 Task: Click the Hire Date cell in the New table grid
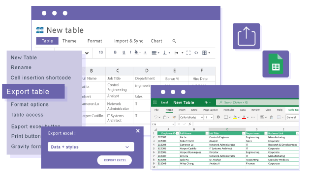coord(201,78)
